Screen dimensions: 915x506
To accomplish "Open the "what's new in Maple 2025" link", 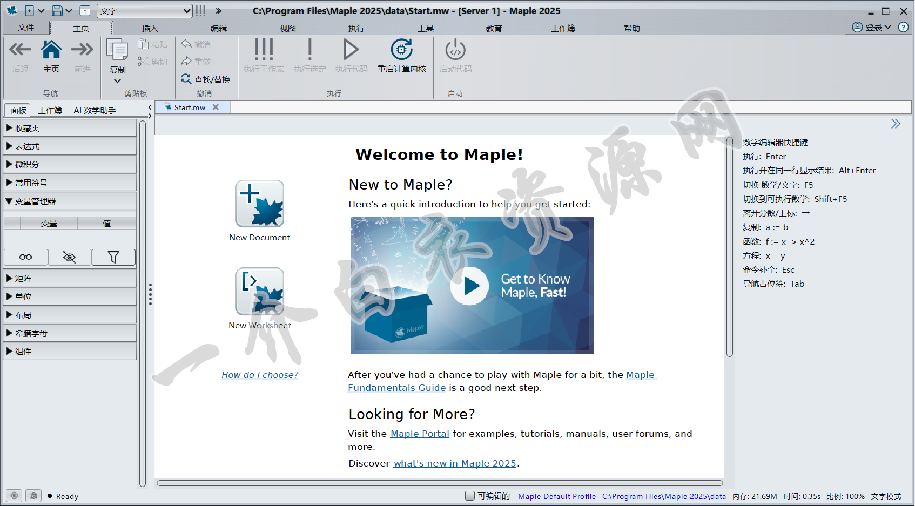I will [455, 463].
